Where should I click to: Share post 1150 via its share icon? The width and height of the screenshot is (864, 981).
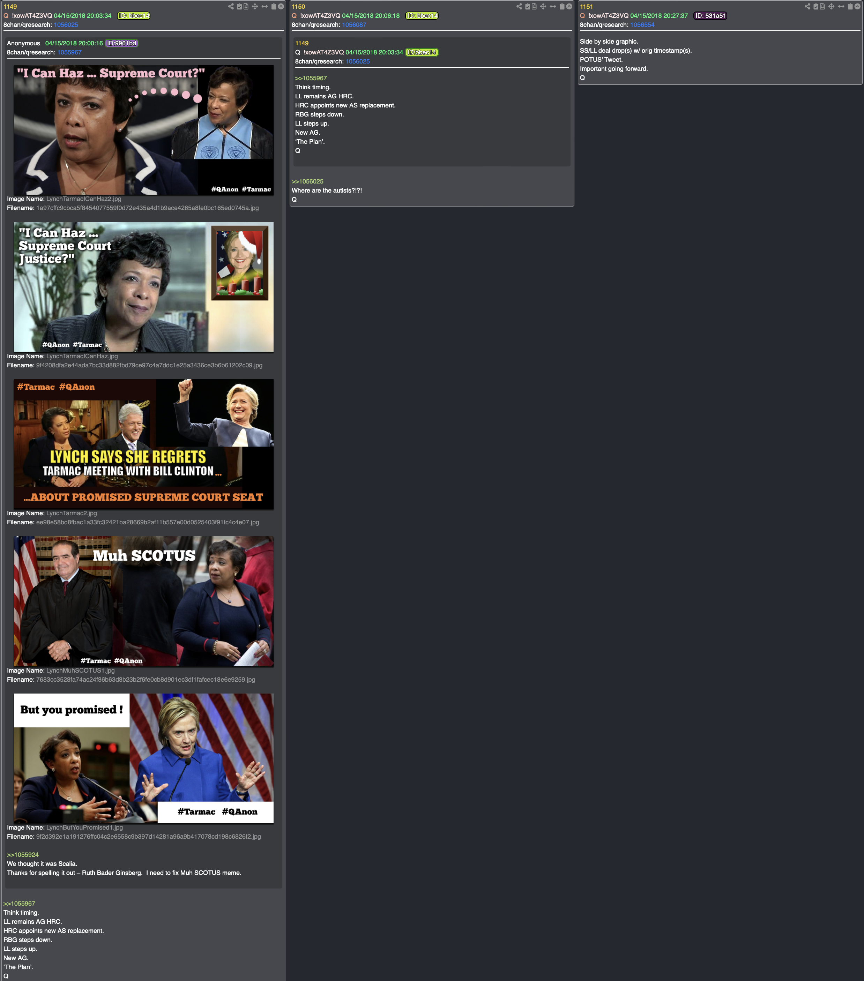point(519,6)
